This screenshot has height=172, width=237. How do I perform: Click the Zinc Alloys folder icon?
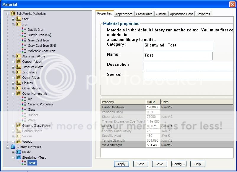19,72
